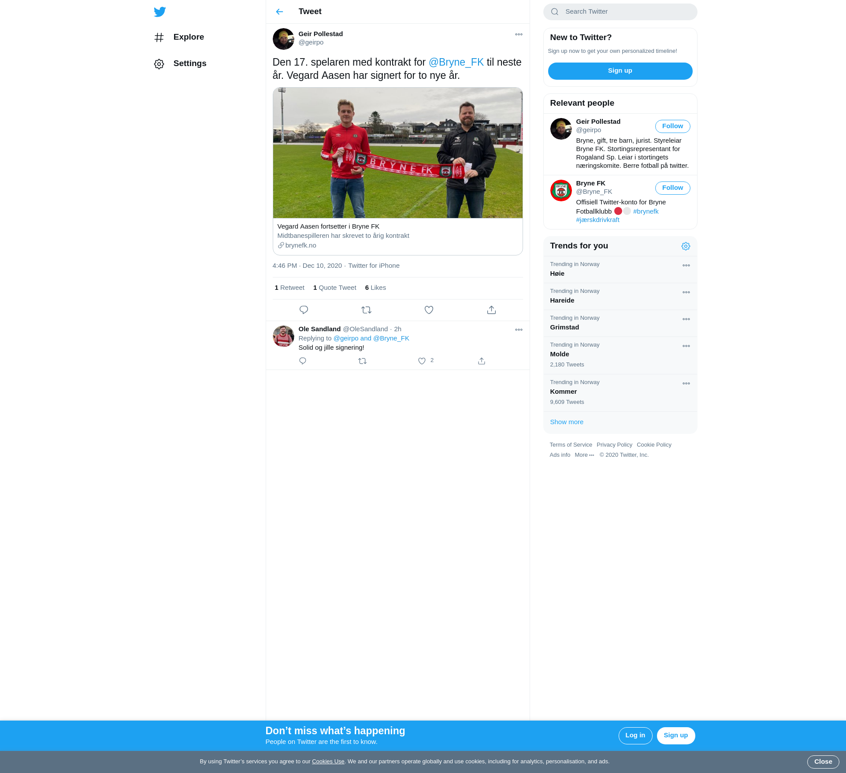Open the Høie trend

click(620, 270)
